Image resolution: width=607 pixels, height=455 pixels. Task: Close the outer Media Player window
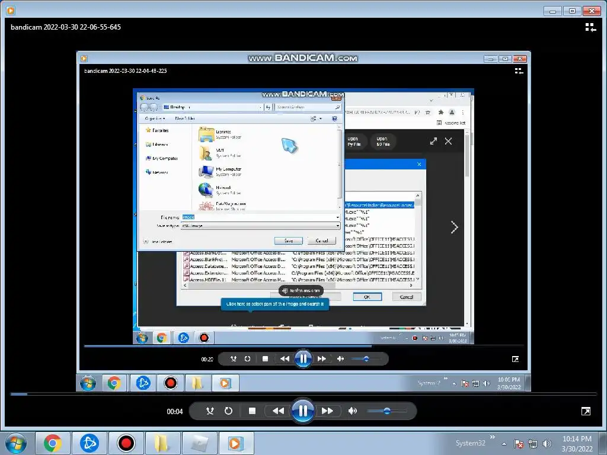pos(592,11)
